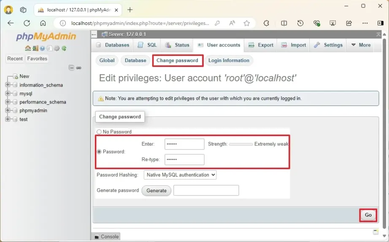The width and height of the screenshot is (389, 242).
Task: Open the More menu dropdown
Action: (360, 45)
